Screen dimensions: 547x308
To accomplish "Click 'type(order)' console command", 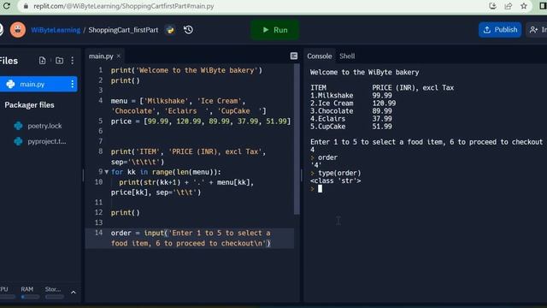I will pos(339,173).
